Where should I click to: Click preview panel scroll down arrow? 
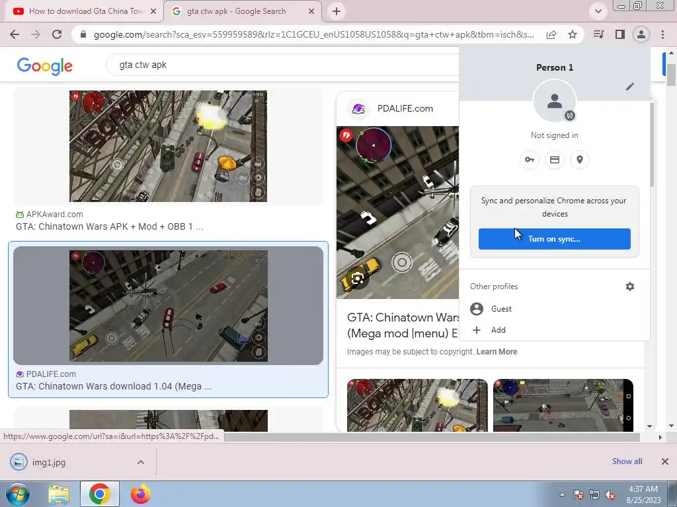pyautogui.click(x=649, y=426)
